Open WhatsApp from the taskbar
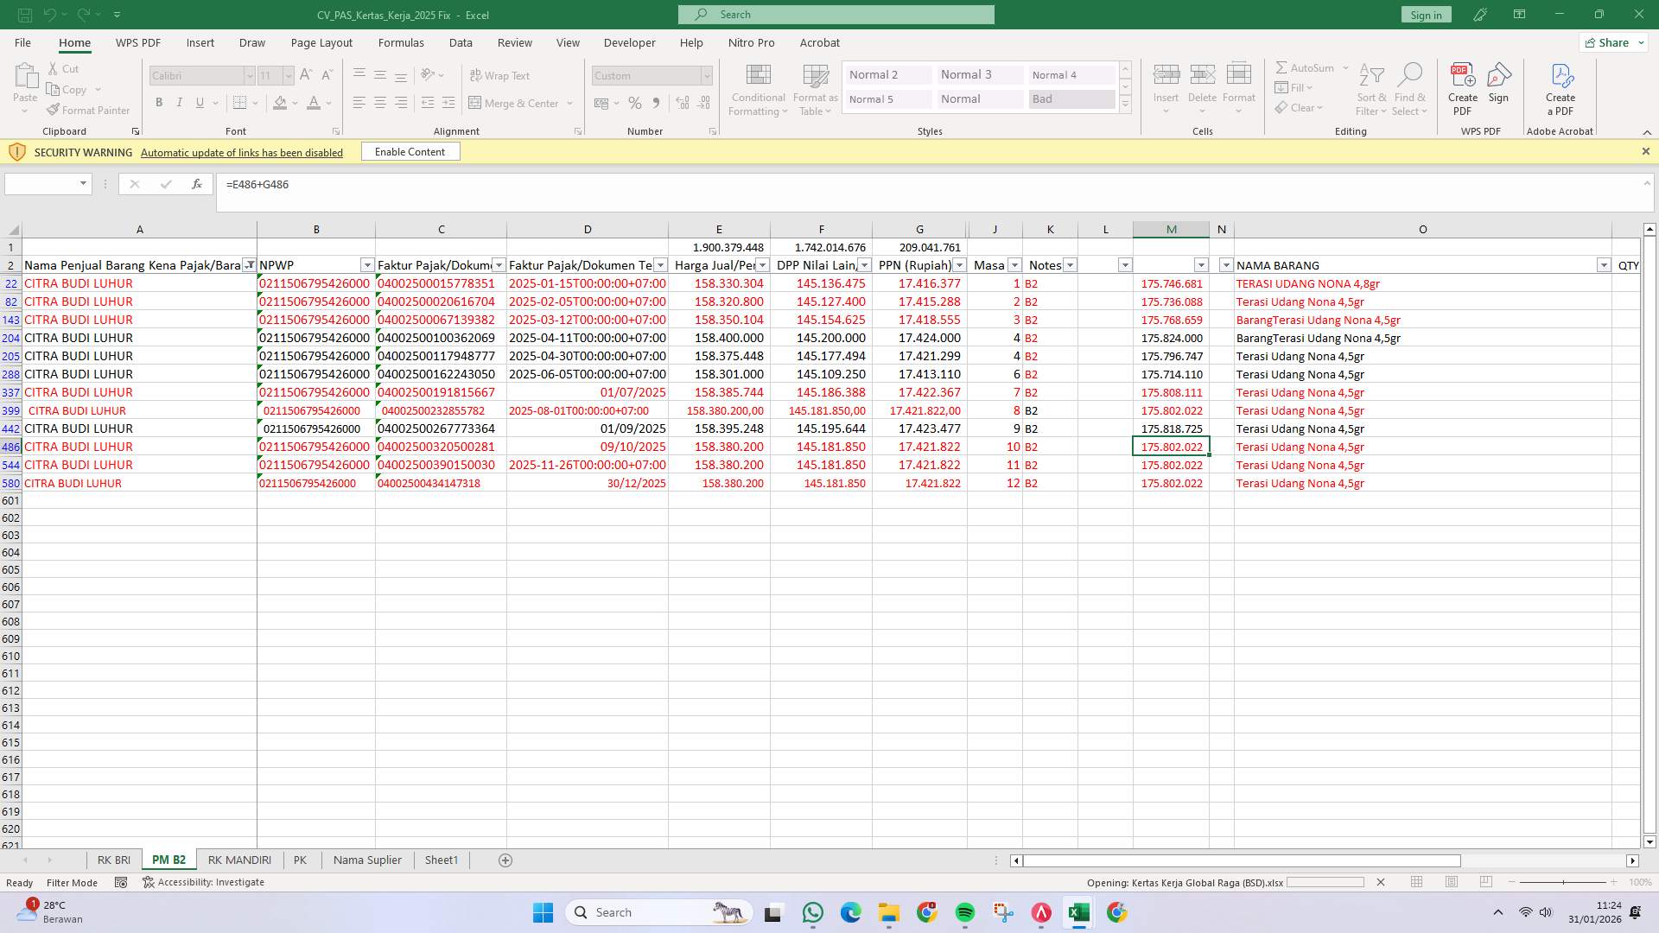 813,912
